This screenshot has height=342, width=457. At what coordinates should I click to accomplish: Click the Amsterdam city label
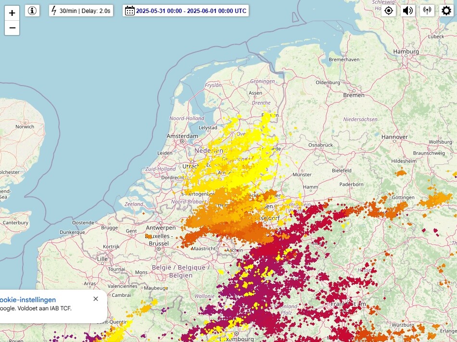point(182,136)
